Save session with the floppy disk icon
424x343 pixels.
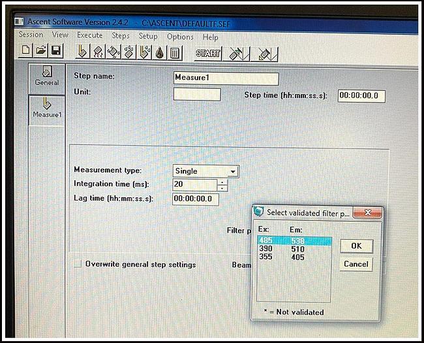click(x=55, y=51)
